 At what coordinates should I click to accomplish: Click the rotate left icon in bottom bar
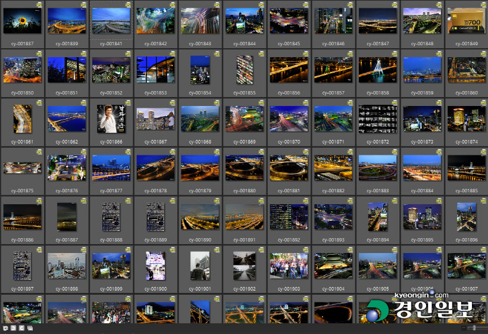coord(13,328)
